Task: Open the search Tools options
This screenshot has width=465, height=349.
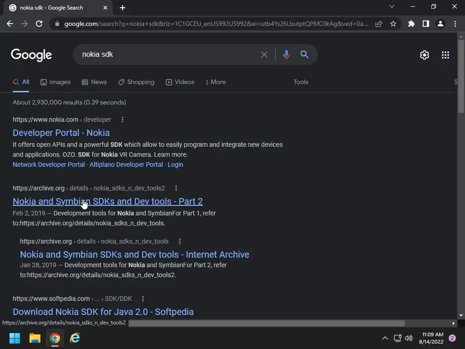Action: tap(301, 82)
